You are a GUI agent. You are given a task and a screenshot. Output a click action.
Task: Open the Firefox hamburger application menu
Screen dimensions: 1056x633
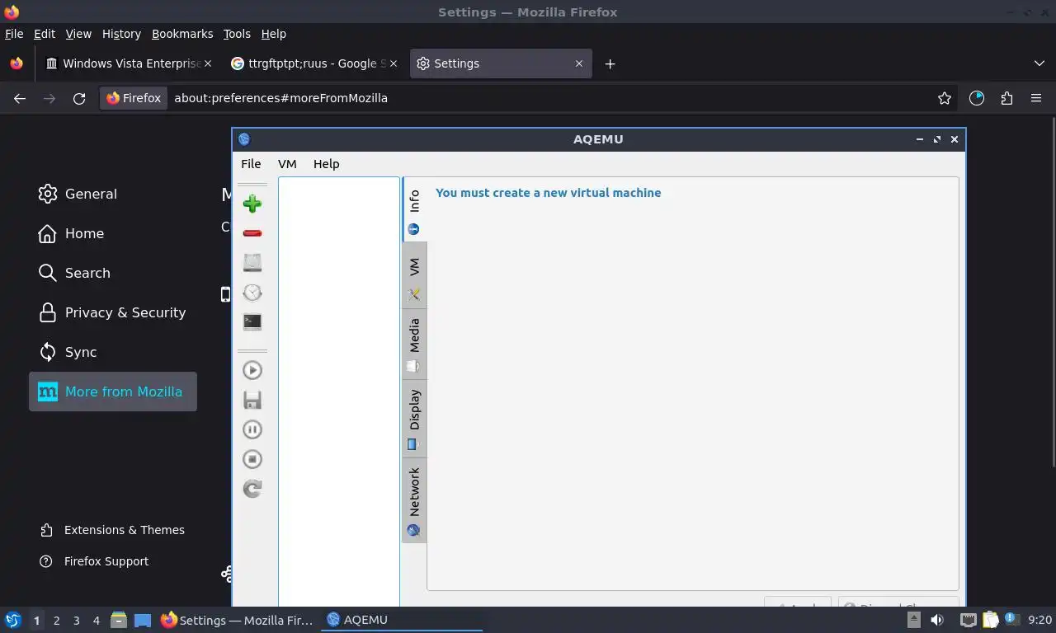tap(1036, 98)
